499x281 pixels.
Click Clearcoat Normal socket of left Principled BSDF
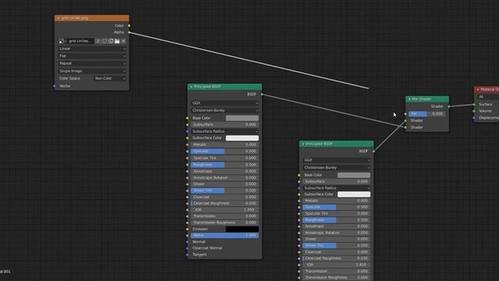click(187, 248)
